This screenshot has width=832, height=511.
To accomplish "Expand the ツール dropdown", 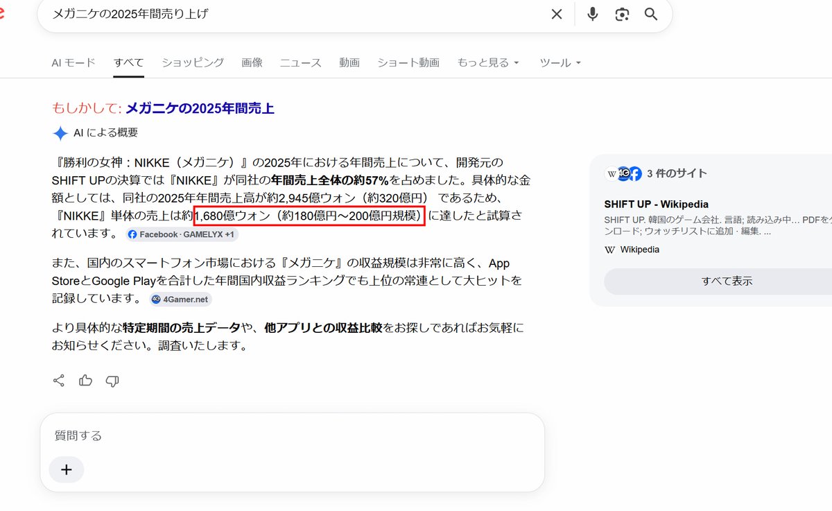I will pos(560,62).
